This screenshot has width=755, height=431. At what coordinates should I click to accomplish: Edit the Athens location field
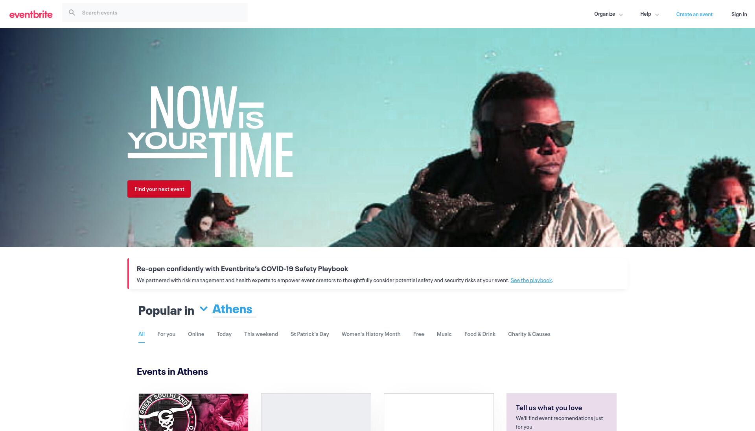click(x=234, y=309)
